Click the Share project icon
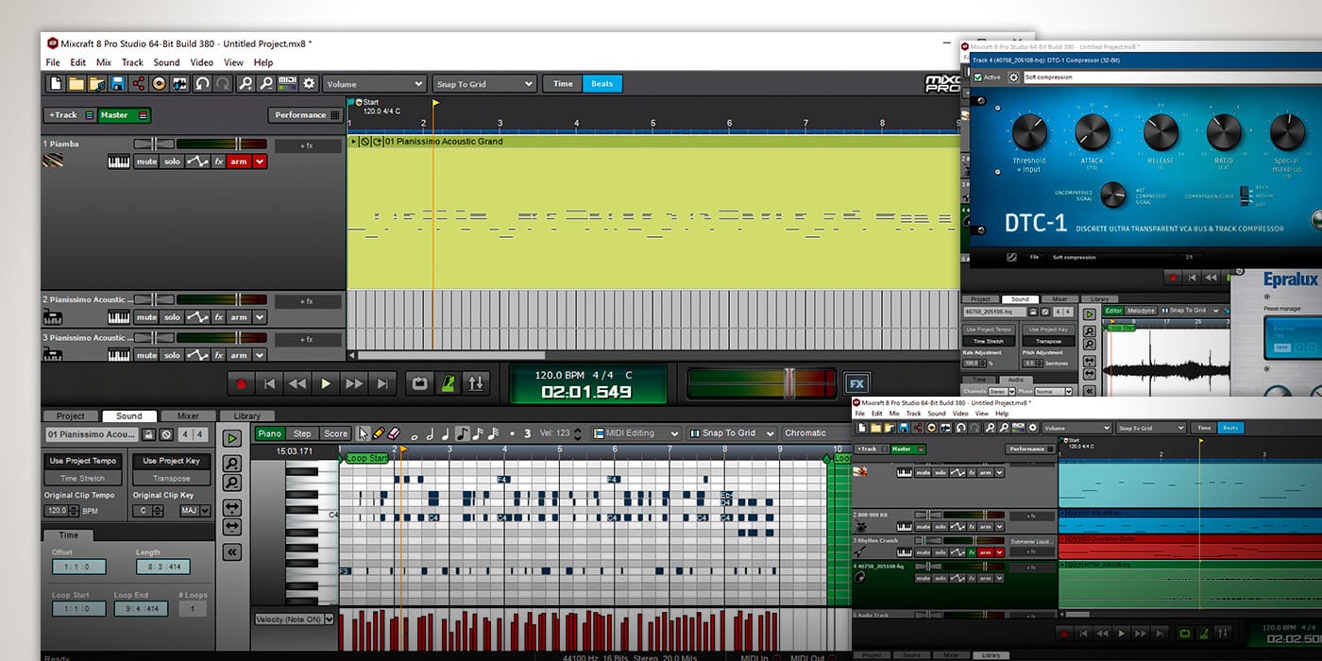 [139, 84]
